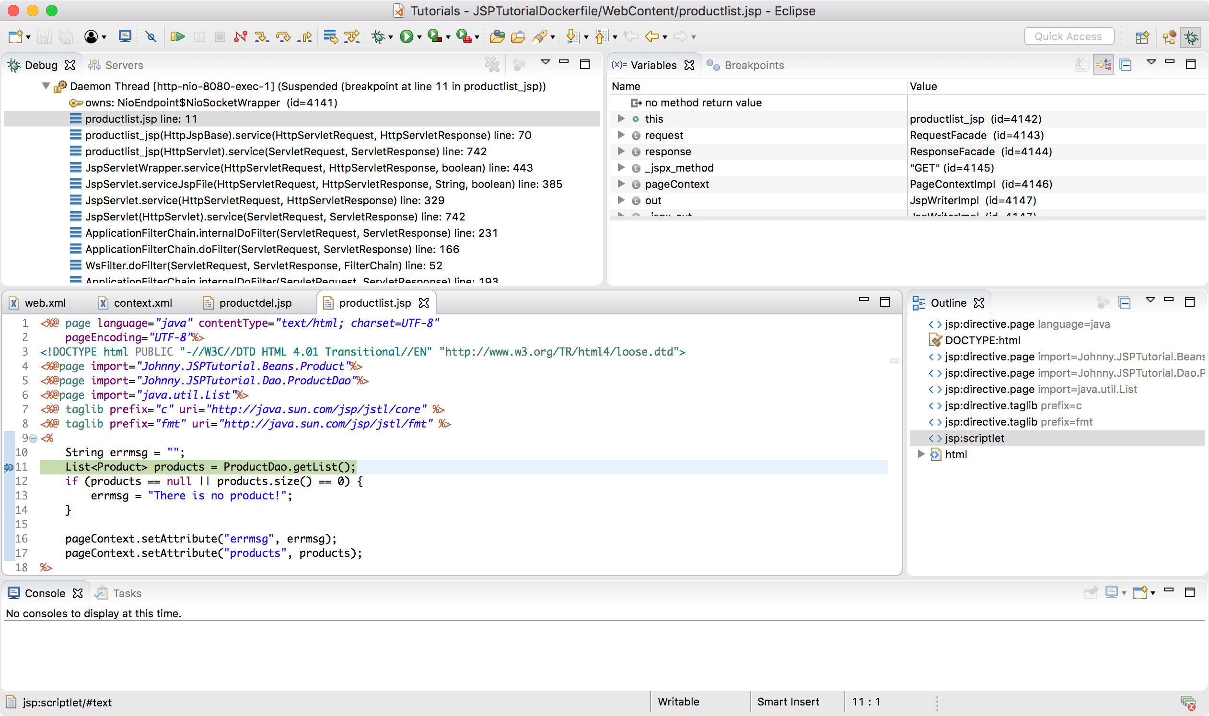Click the profile avatar toolbar icon
The width and height of the screenshot is (1209, 716).
click(x=91, y=37)
